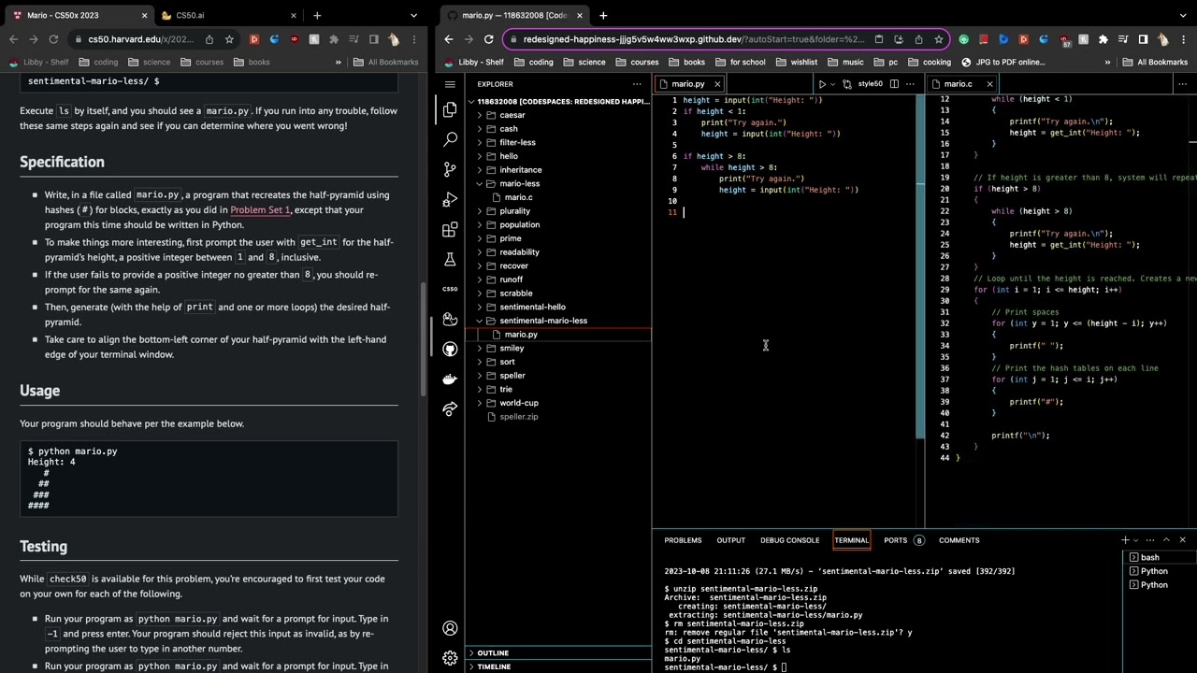This screenshot has height=673, width=1197.
Task: Split the mario.py editor to the right
Action: coord(894,84)
